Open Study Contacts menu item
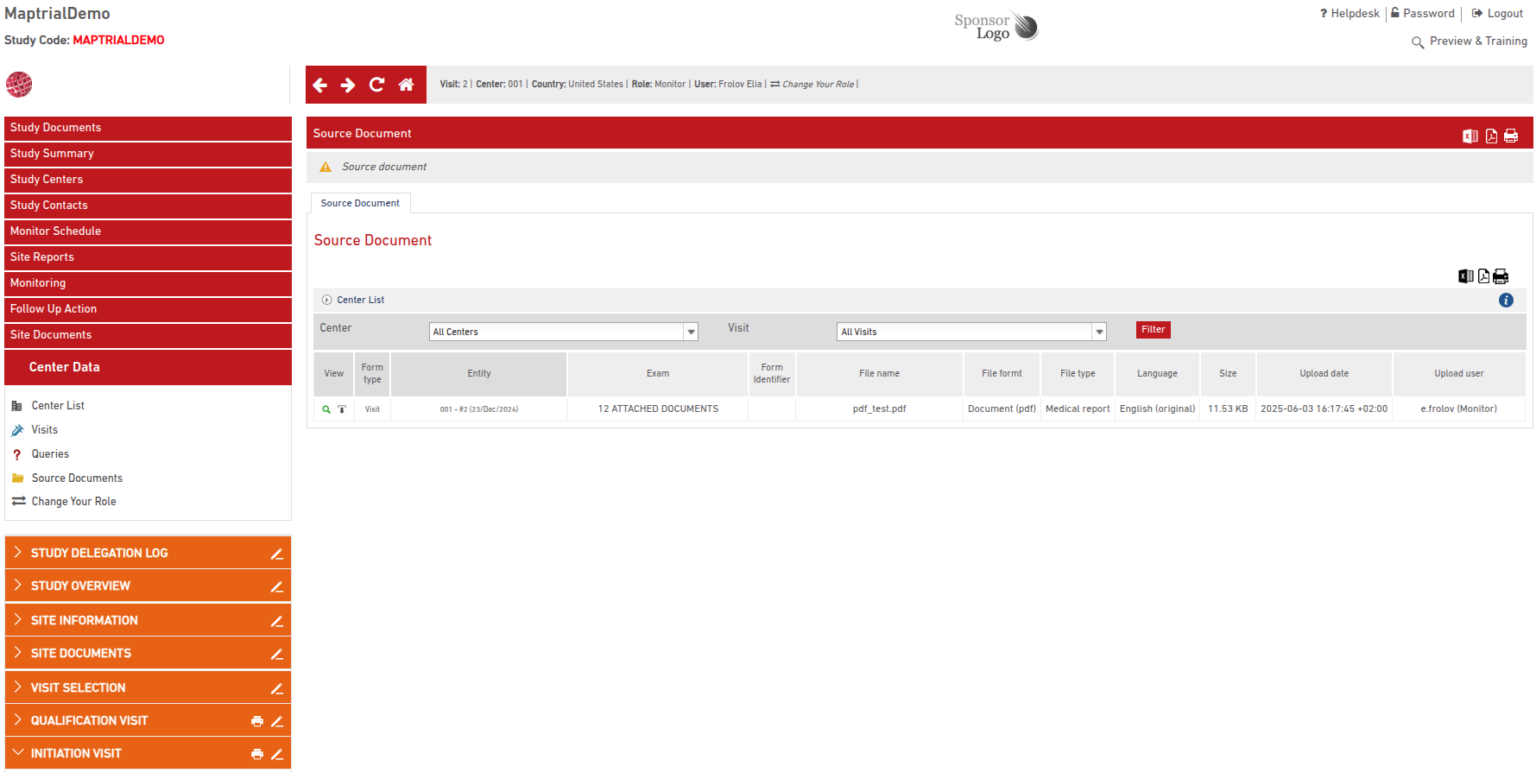The height and width of the screenshot is (773, 1536). point(148,206)
